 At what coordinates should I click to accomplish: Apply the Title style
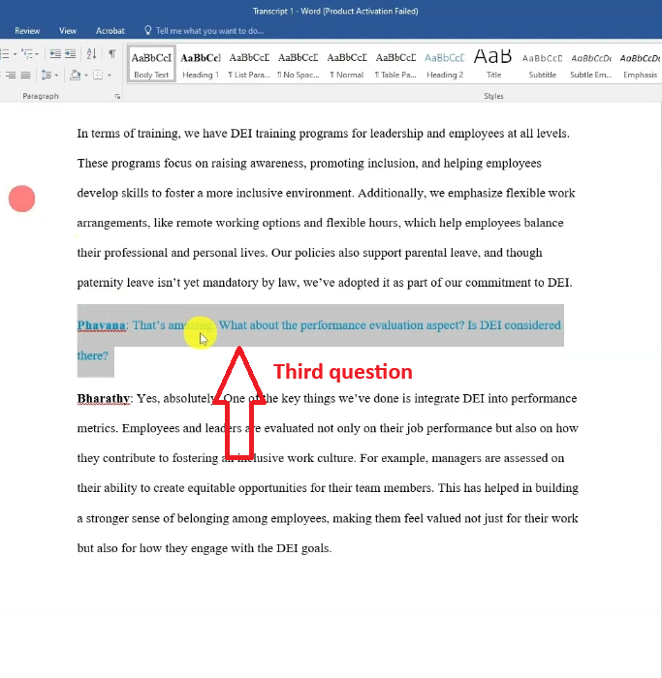click(493, 64)
